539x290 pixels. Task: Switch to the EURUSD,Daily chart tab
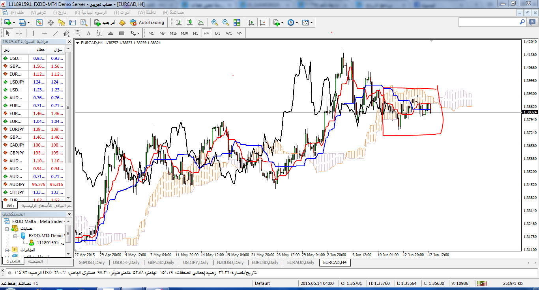265,262
